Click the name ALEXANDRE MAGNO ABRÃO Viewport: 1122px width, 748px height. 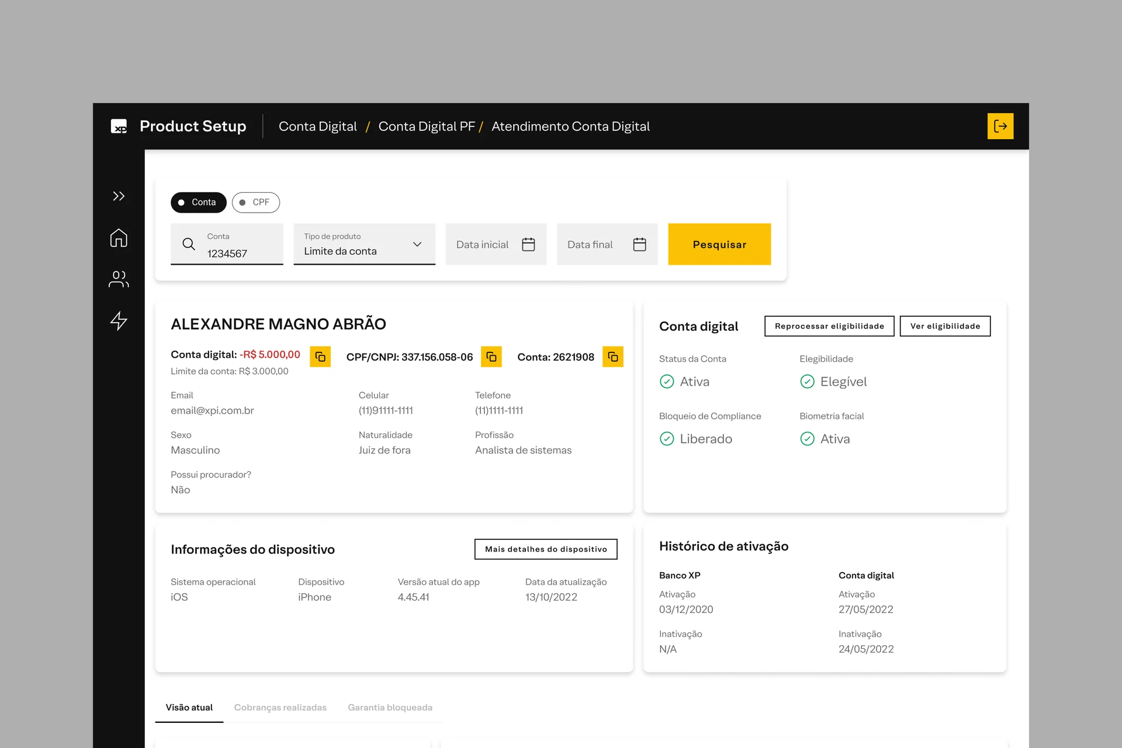[x=278, y=324]
